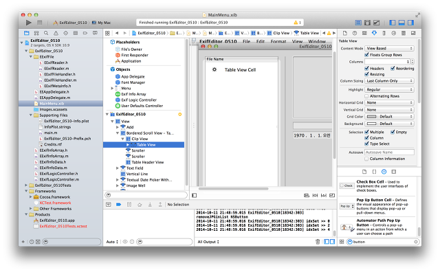This screenshot has height=272, width=440.
Task: Open the Highlight dropdown
Action: point(389,89)
